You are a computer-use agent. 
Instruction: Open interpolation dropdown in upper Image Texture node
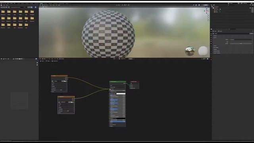59,83
